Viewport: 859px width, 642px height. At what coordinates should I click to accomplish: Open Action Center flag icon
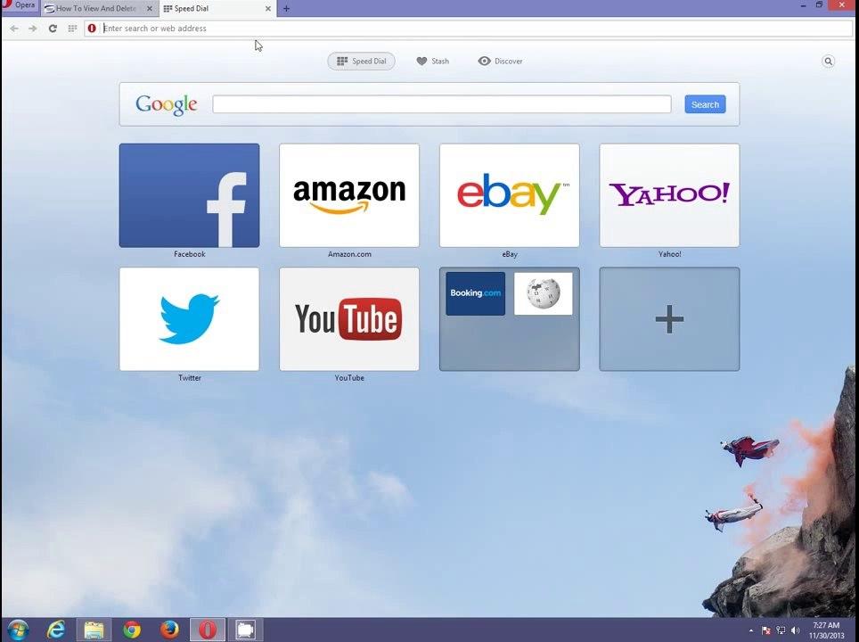tap(765, 630)
